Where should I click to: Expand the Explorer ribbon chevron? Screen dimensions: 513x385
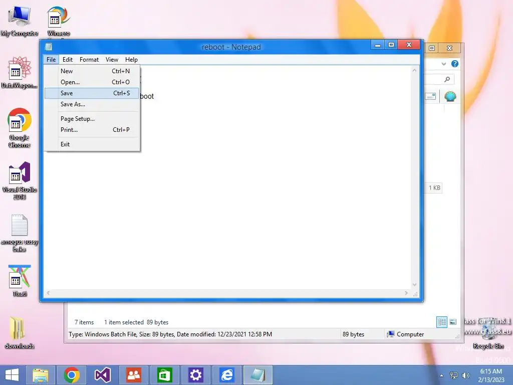pyautogui.click(x=444, y=64)
